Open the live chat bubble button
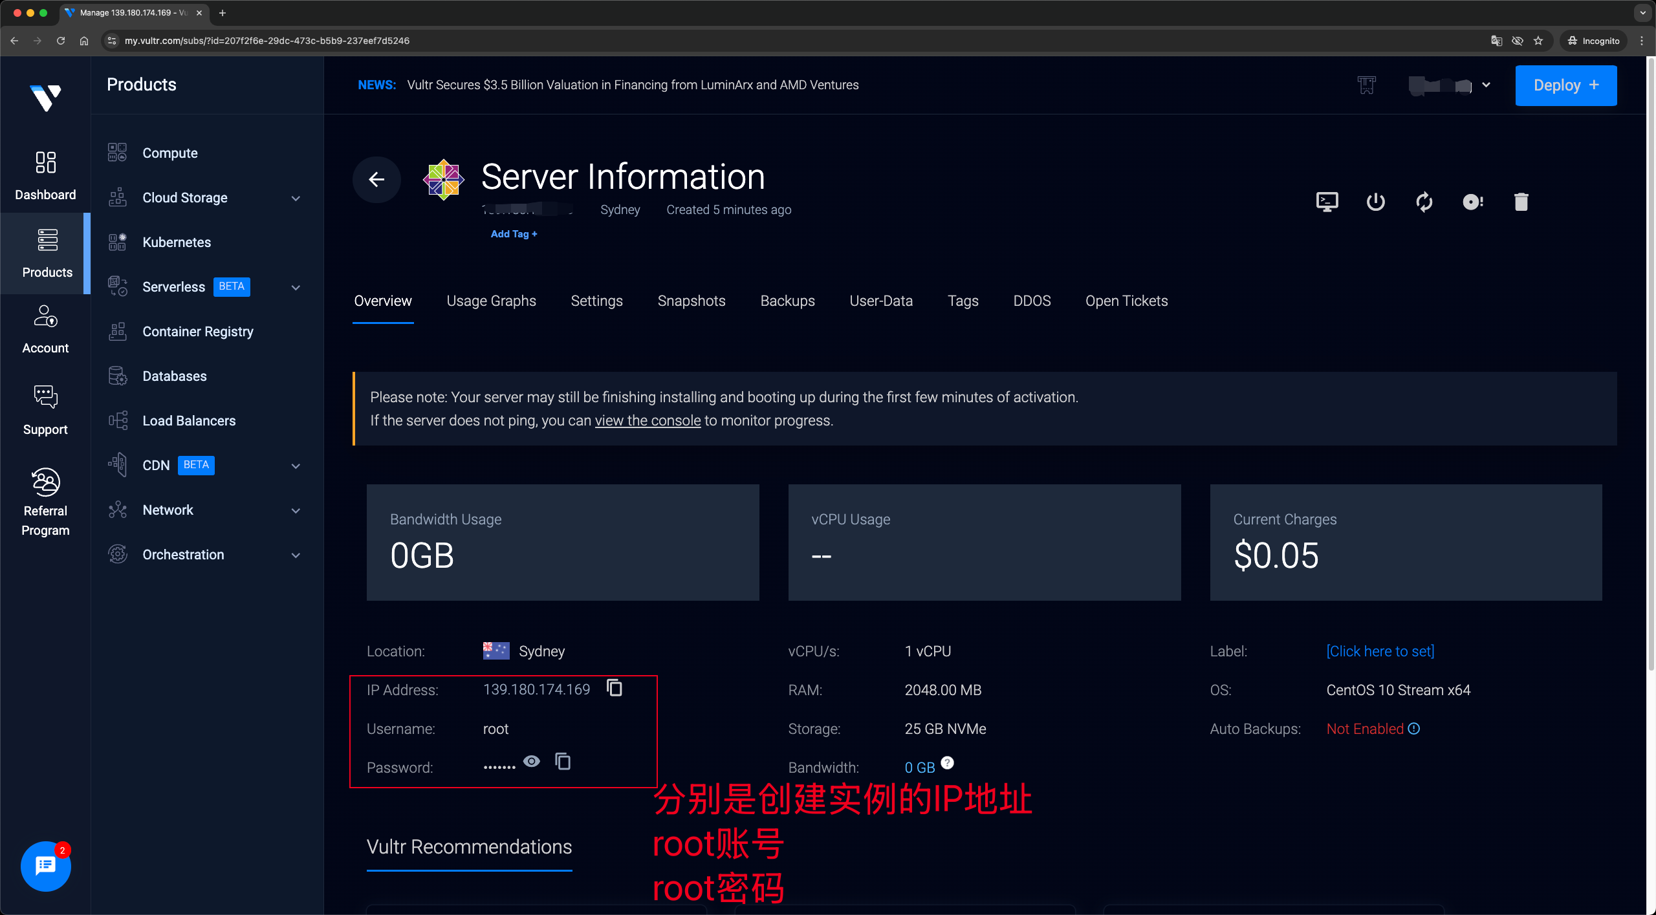Image resolution: width=1656 pixels, height=915 pixels. pos(45,866)
